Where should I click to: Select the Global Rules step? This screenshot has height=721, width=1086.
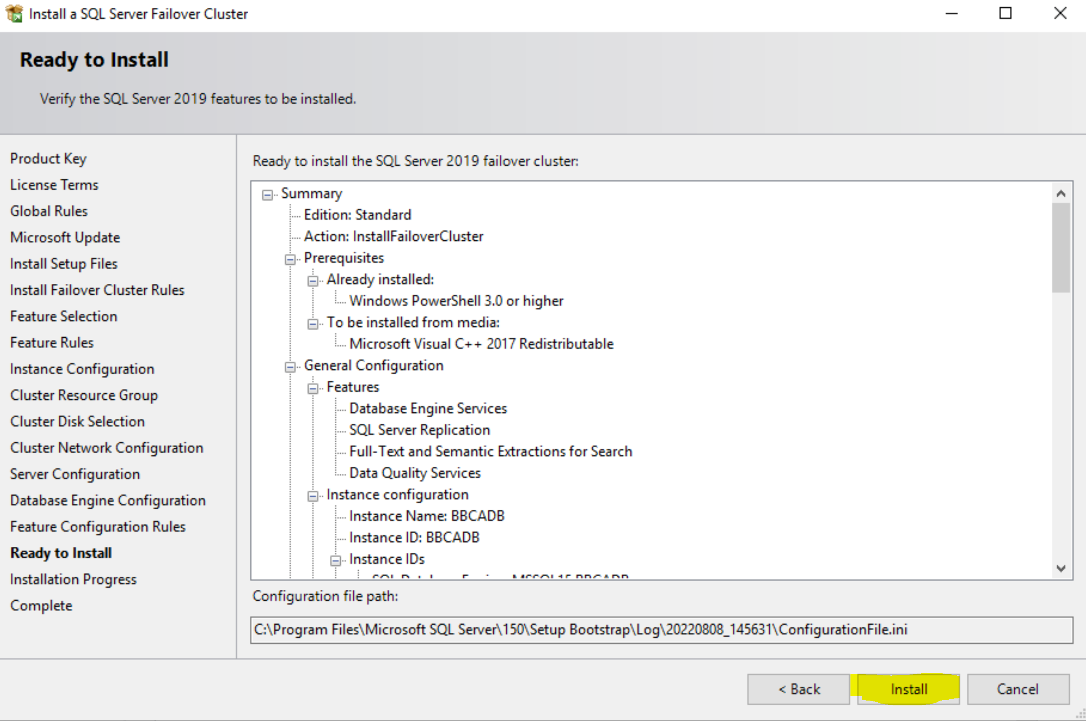pyautogui.click(x=49, y=211)
